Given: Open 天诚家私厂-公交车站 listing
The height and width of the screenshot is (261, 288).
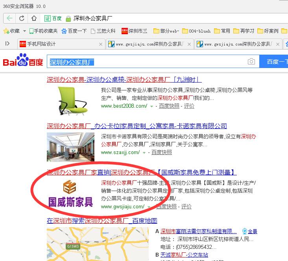Looking at the screenshot, I should (184, 255).
